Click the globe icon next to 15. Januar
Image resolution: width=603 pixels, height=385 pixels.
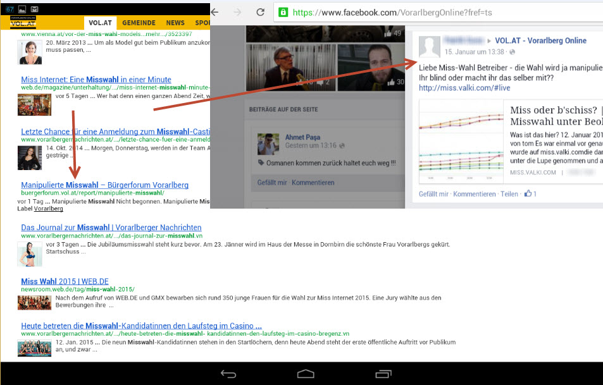(x=513, y=52)
